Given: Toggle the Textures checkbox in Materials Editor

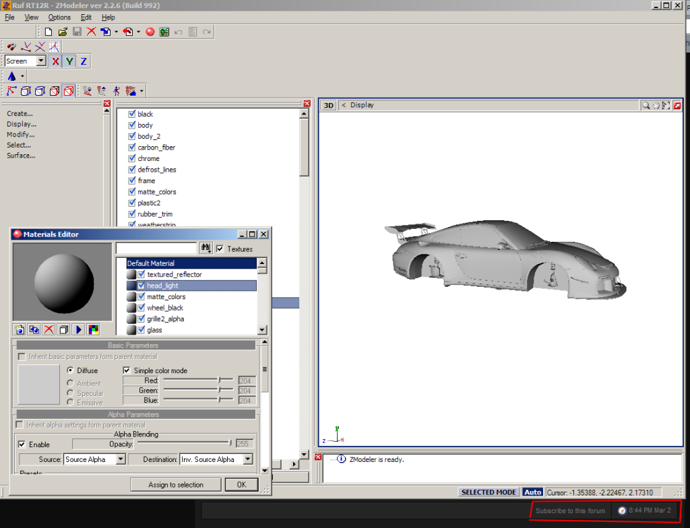Looking at the screenshot, I should coord(220,249).
